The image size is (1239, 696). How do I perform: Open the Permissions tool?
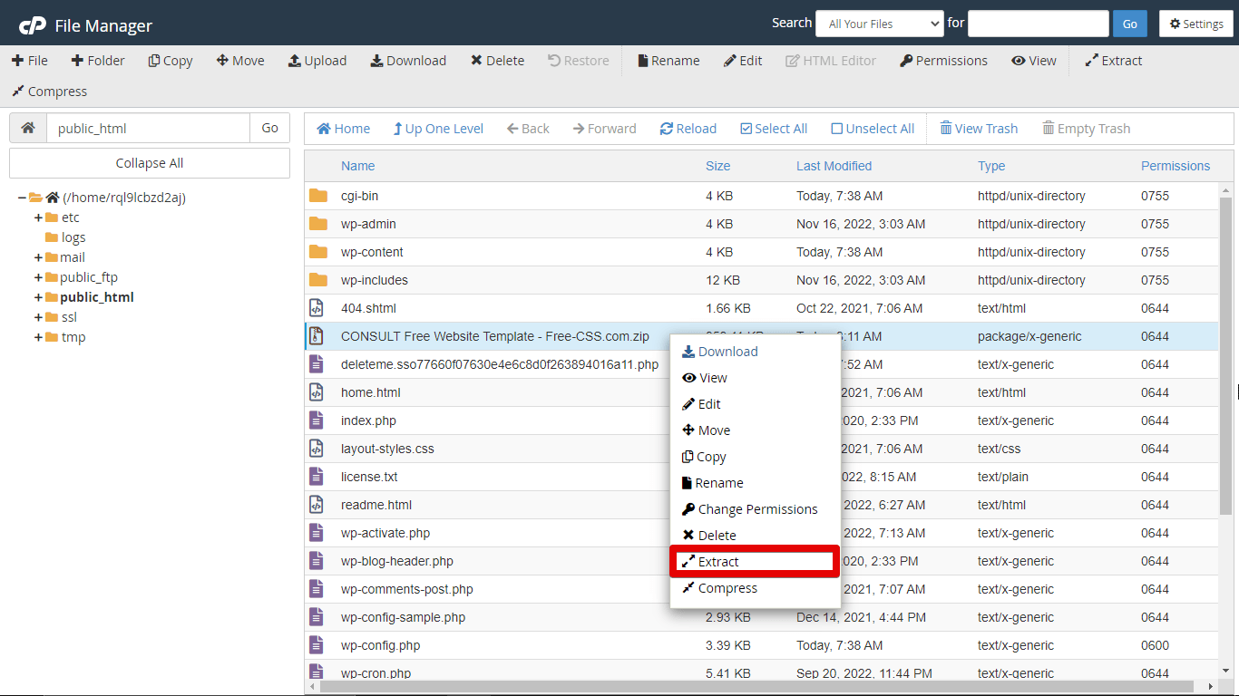pyautogui.click(x=943, y=60)
